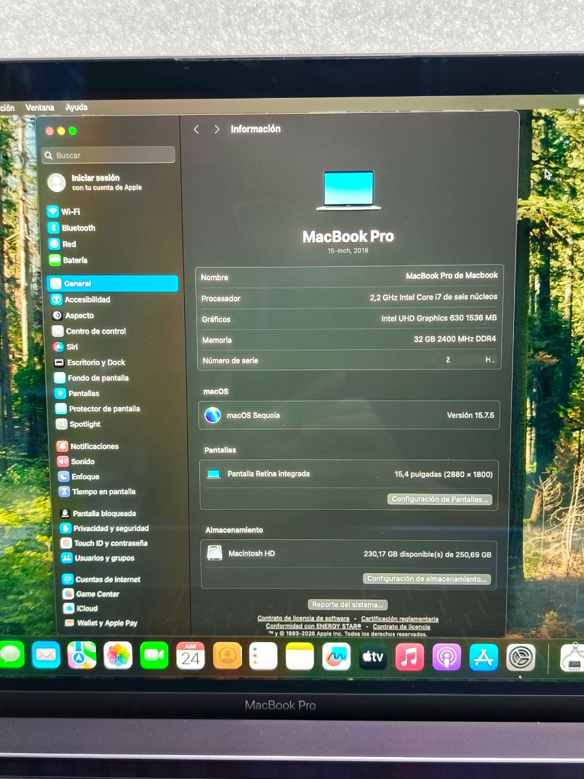Open Spotlight settings

[x=78, y=425]
